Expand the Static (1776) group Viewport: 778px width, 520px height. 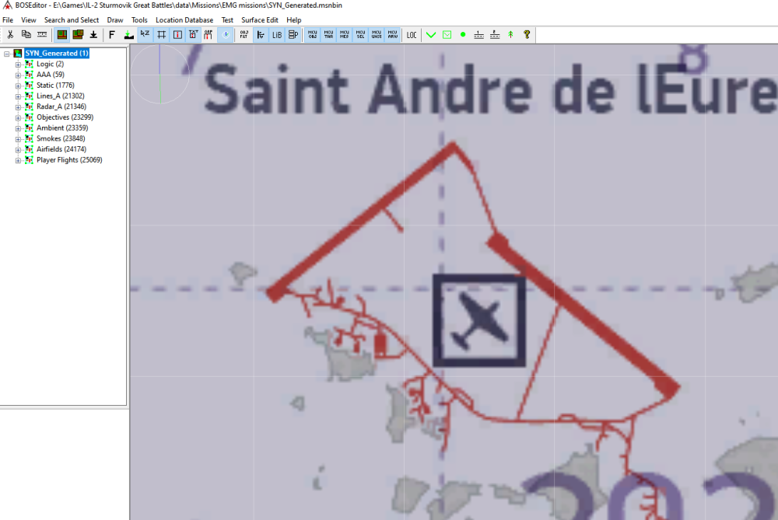click(x=18, y=86)
